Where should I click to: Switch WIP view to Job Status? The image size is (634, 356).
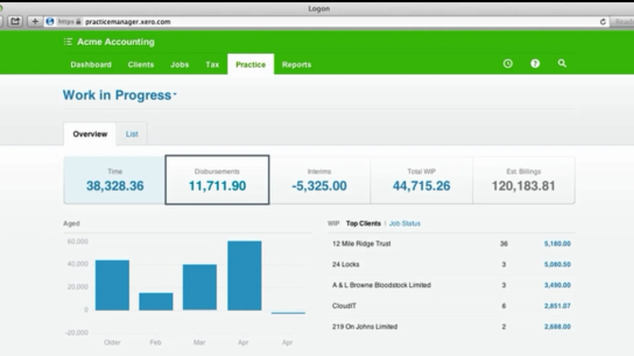tap(405, 223)
